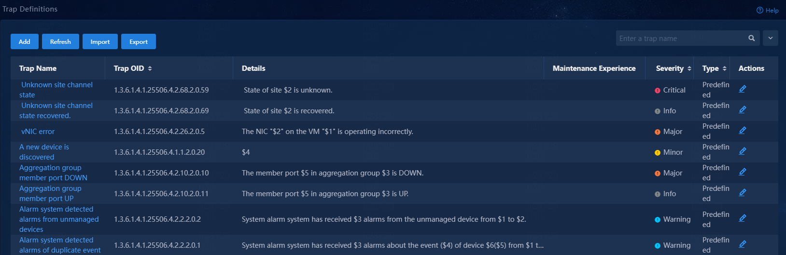Open editor for Aggregation group member port DOWN
This screenshot has width=786, height=255.
pyautogui.click(x=743, y=172)
